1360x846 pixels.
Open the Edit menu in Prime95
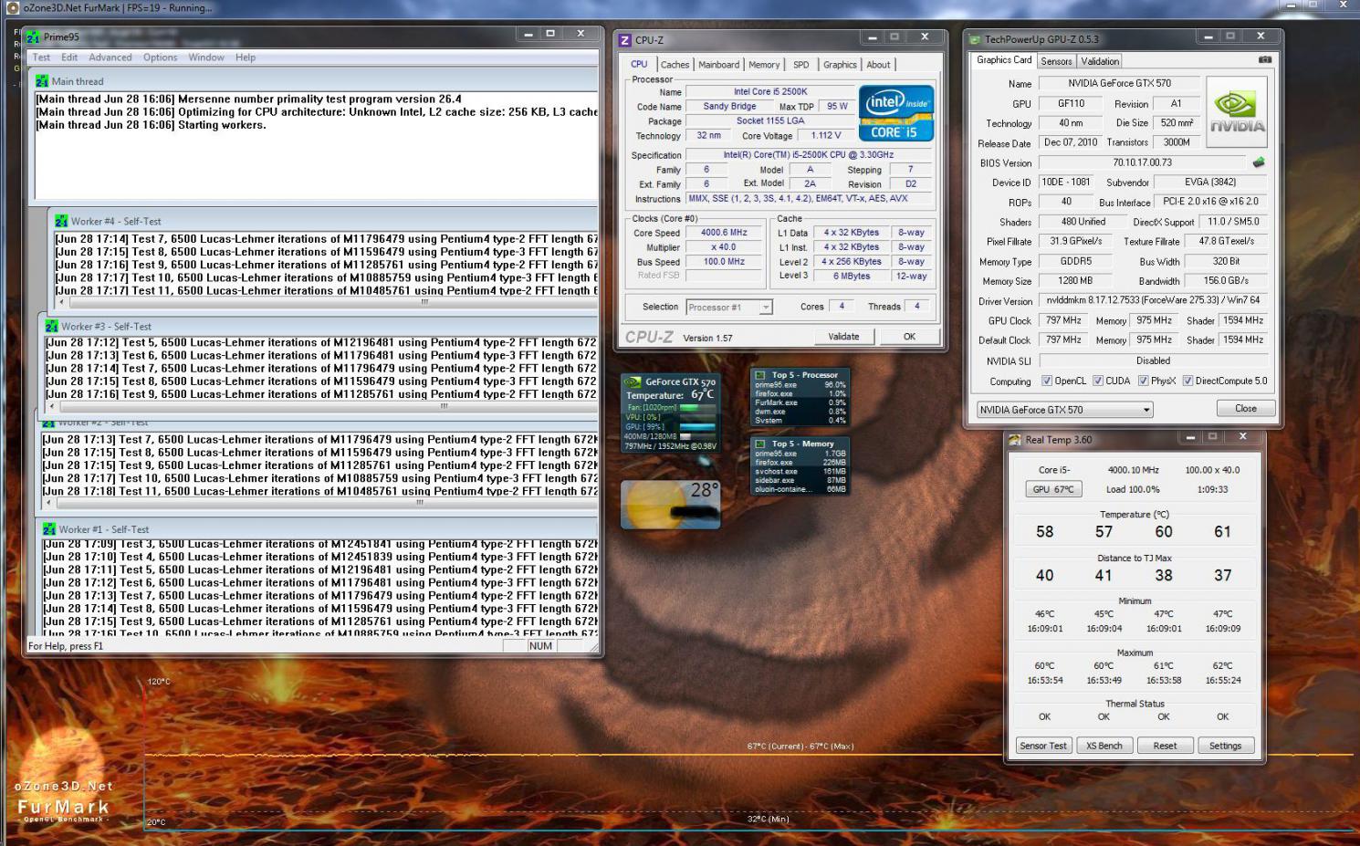[69, 57]
